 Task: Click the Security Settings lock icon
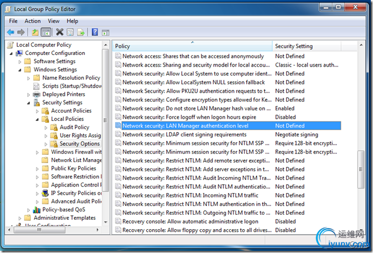coord(37,103)
